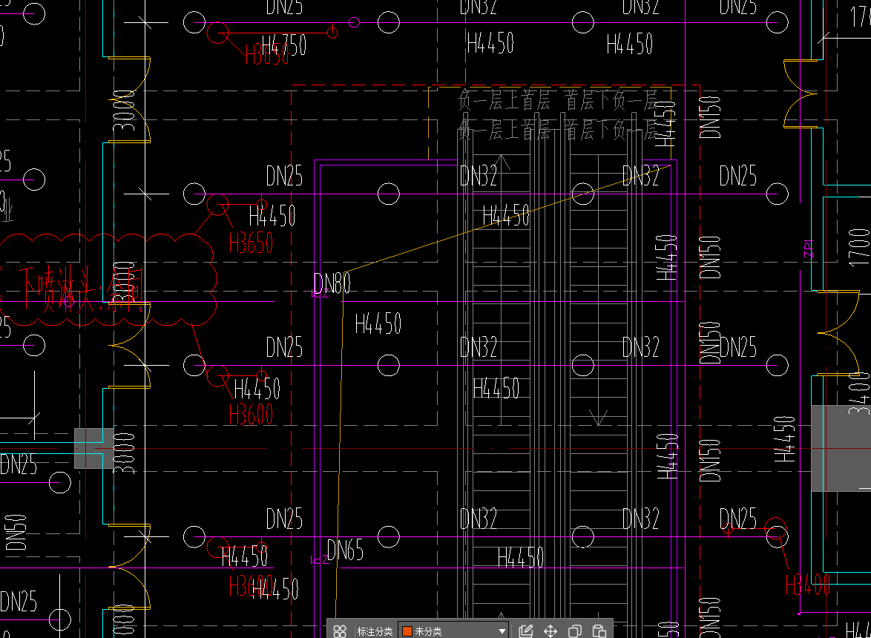Click the copy overlapping-squares icon
The height and width of the screenshot is (638, 871).
[575, 631]
